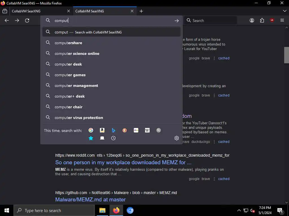Open search settings gear icon
The image size is (289, 216).
tap(177, 138)
